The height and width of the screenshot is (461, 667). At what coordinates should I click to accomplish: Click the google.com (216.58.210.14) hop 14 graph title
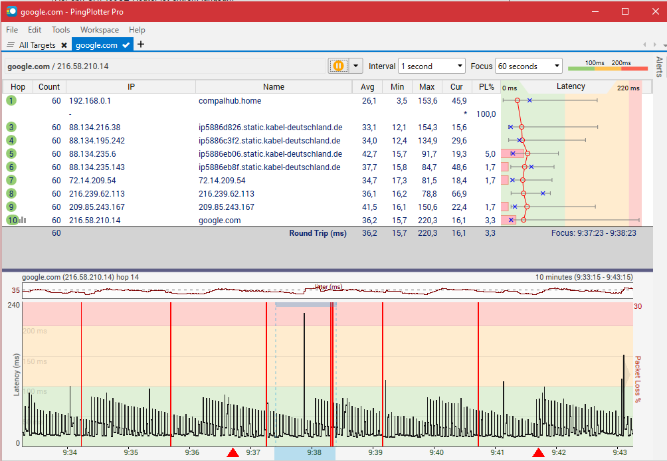(80, 277)
